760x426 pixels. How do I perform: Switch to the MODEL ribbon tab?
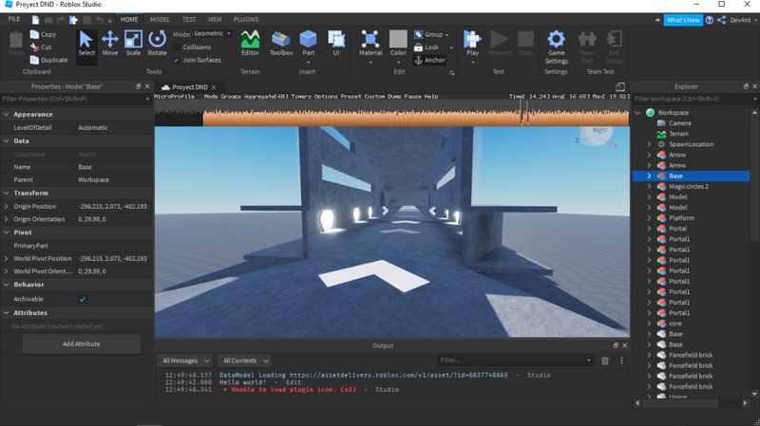point(161,19)
